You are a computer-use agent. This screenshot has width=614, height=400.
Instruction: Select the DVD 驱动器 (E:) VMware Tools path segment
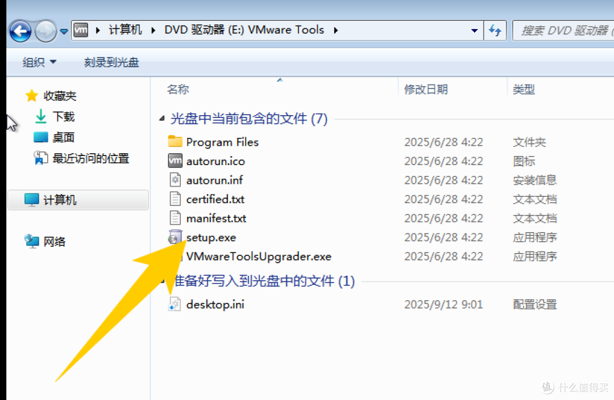(244, 30)
